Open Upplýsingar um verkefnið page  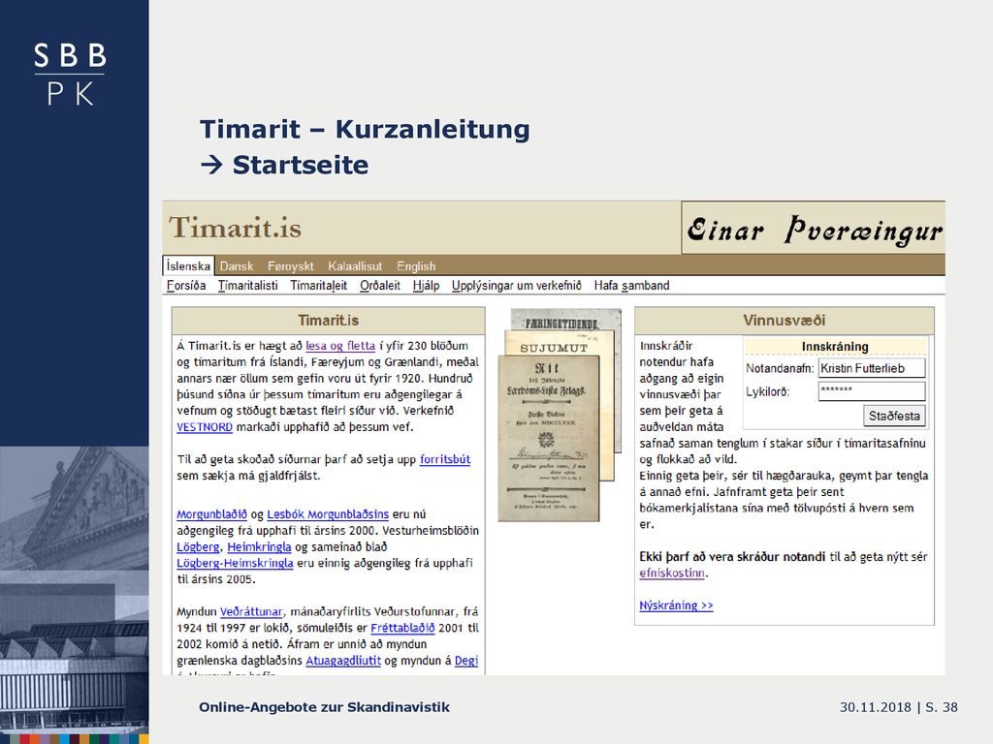click(516, 286)
